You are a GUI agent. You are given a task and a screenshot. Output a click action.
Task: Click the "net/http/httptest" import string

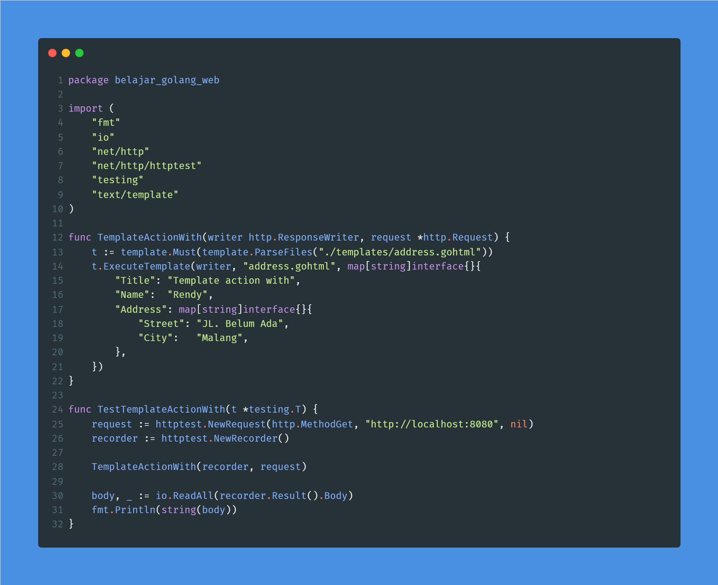point(147,166)
